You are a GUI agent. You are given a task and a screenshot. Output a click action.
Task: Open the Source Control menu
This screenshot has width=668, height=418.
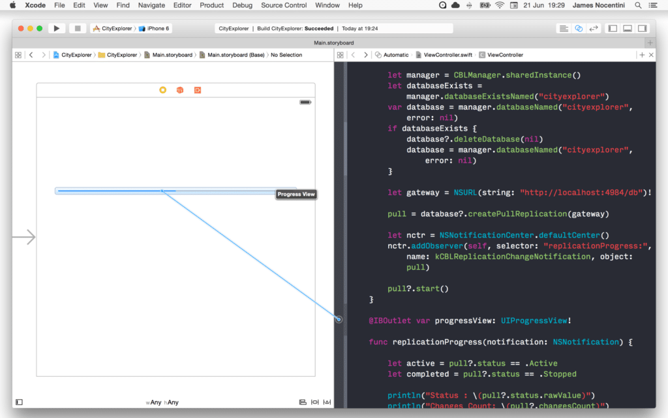coord(283,5)
